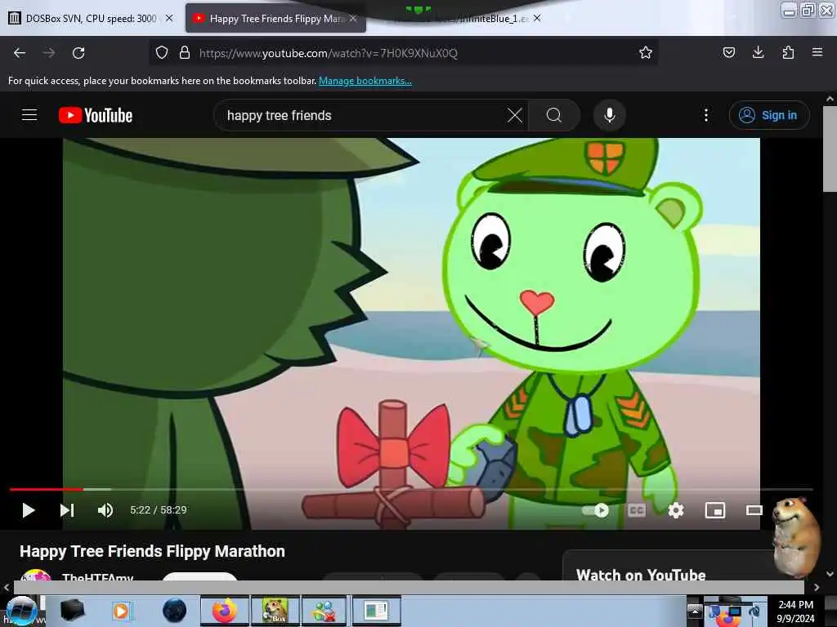Reload the current YouTube page
Image resolution: width=837 pixels, height=627 pixels.
(78, 53)
